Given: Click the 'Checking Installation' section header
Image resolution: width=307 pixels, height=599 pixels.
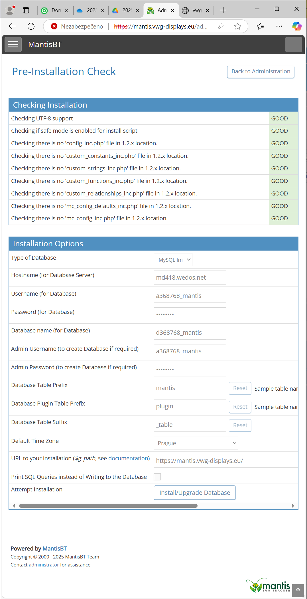Looking at the screenshot, I should (x=153, y=105).
